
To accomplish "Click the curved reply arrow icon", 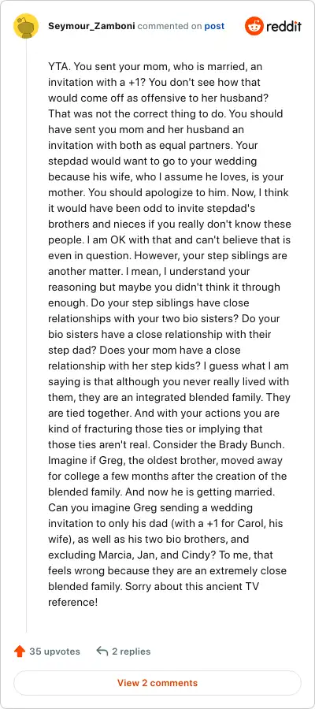I will coord(102,651).
